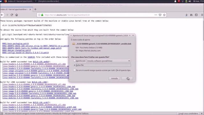Download amd64 linux-headers all.deb link
Image resolution: width=204 pixels, height=115 pixels.
click(x=34, y=64)
